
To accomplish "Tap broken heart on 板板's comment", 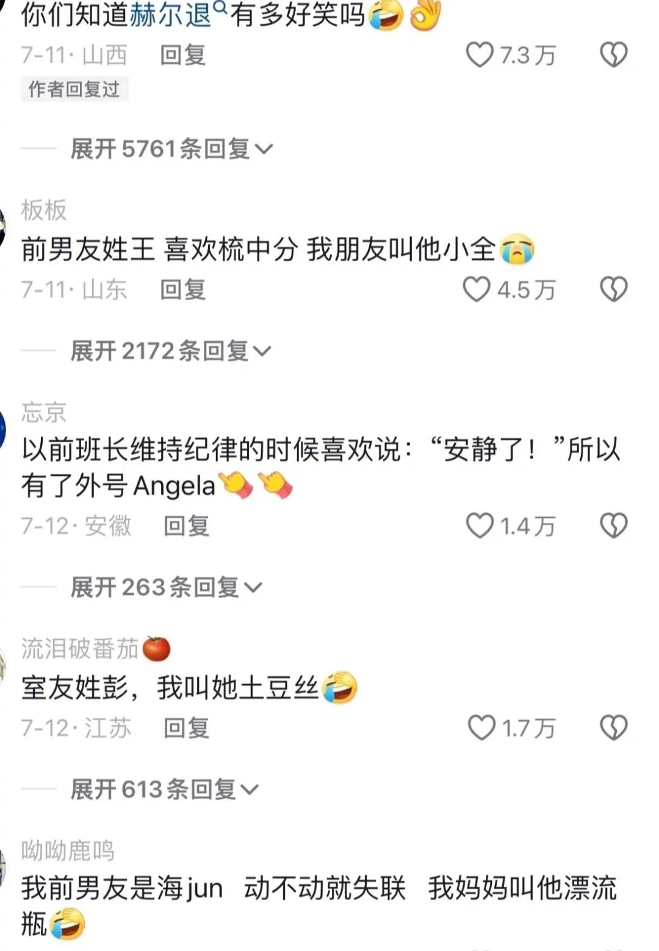I will 614,289.
